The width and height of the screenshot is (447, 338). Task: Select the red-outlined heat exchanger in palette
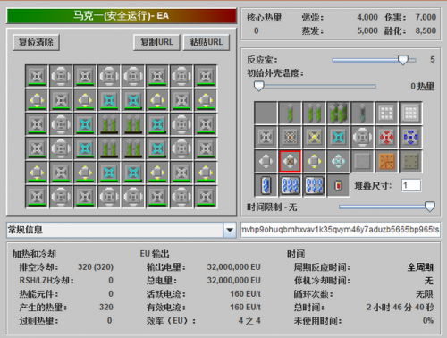pyautogui.click(x=290, y=162)
